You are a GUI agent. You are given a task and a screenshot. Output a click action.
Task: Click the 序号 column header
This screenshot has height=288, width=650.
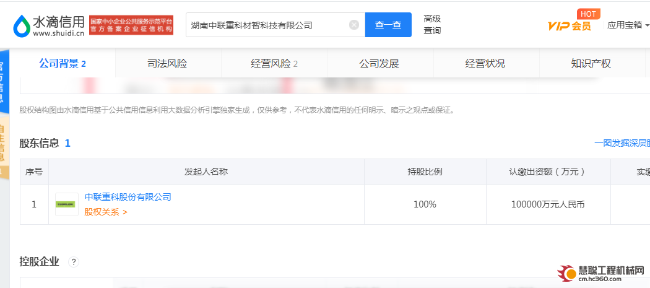[x=34, y=172]
